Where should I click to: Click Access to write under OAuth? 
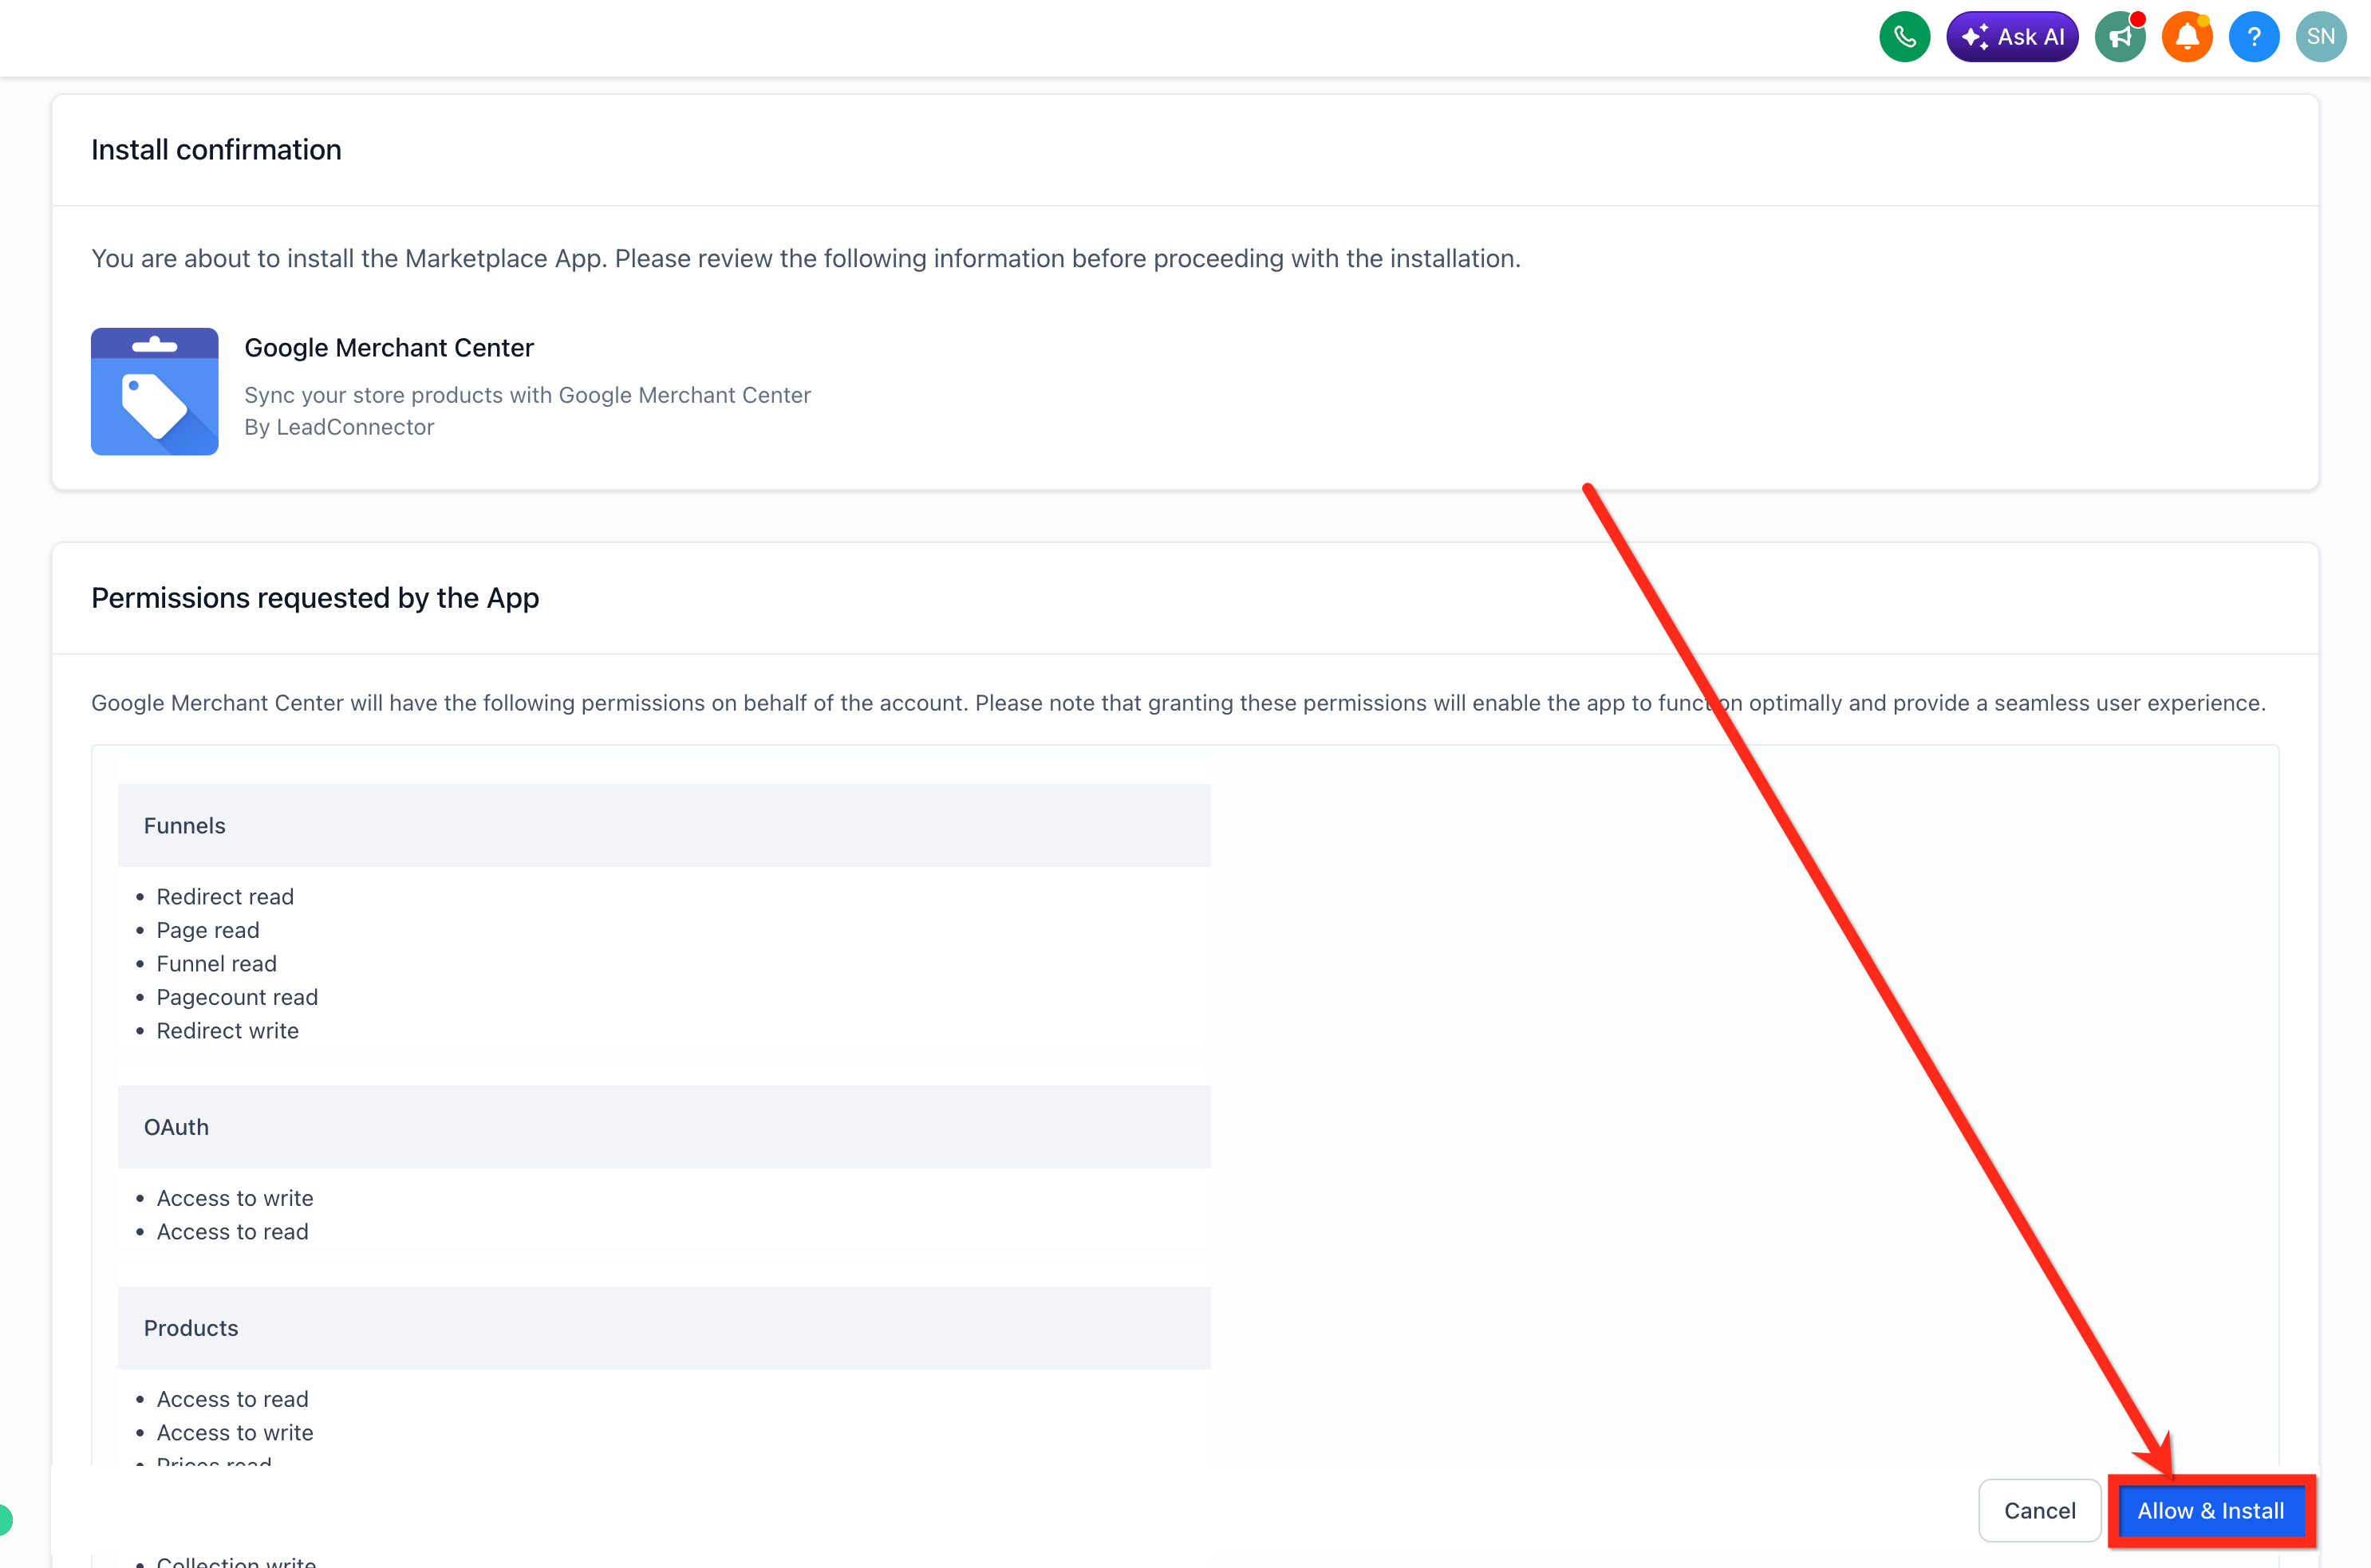tap(235, 1198)
